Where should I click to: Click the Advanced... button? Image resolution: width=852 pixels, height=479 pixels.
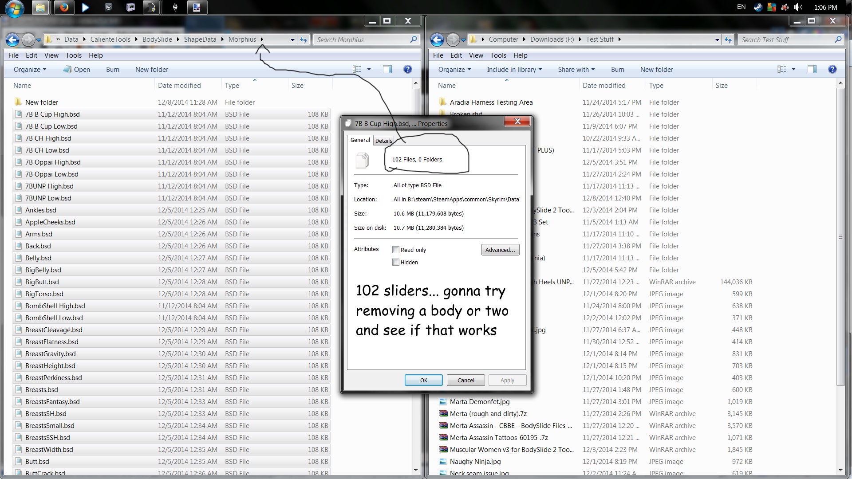click(x=500, y=250)
